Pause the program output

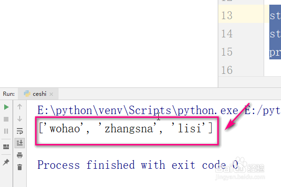point(6,131)
